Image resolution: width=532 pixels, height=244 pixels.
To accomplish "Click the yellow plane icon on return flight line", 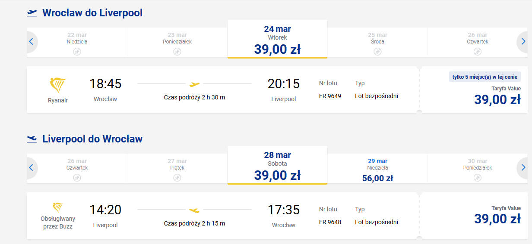I will 194,210.
